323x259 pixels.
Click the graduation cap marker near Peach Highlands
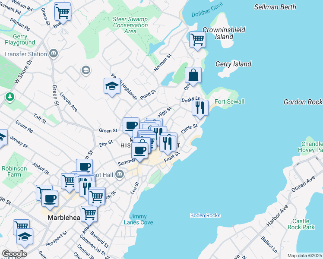[112, 85]
